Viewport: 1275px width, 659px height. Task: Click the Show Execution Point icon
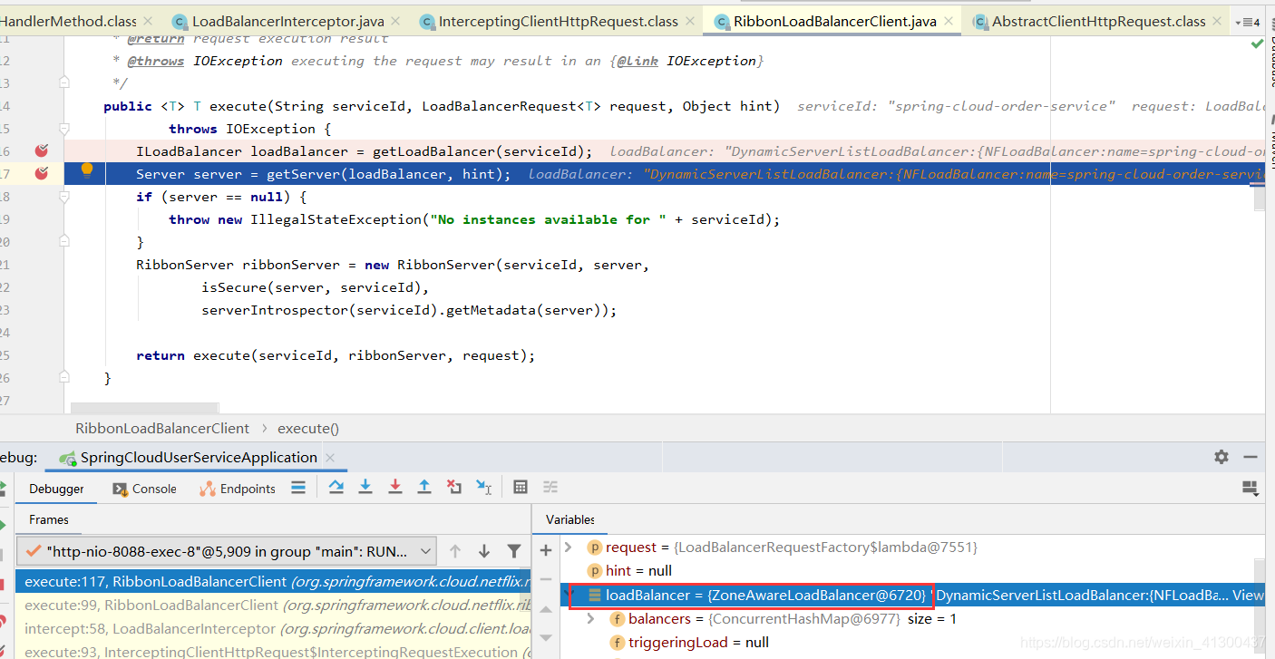298,488
